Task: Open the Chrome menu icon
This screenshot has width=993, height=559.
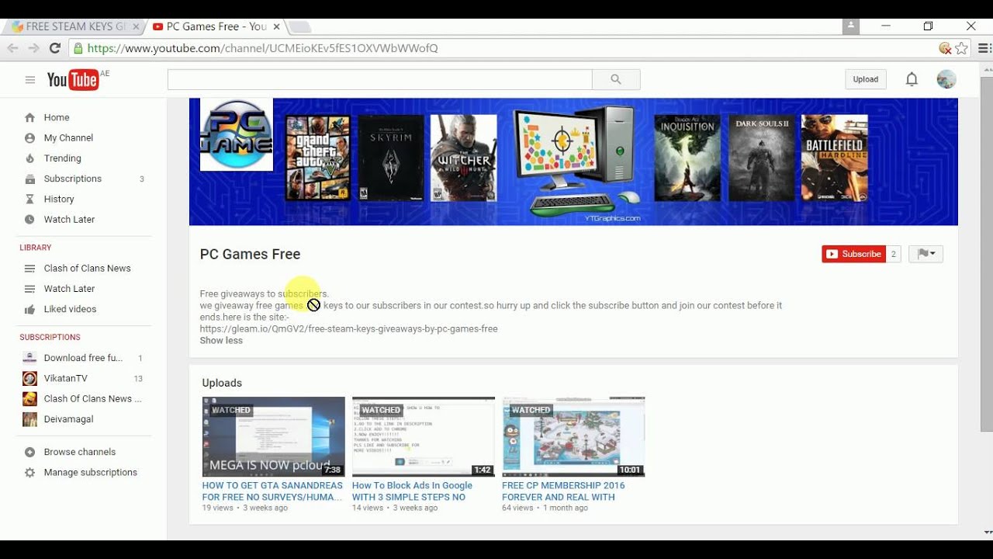Action: pos(984,48)
